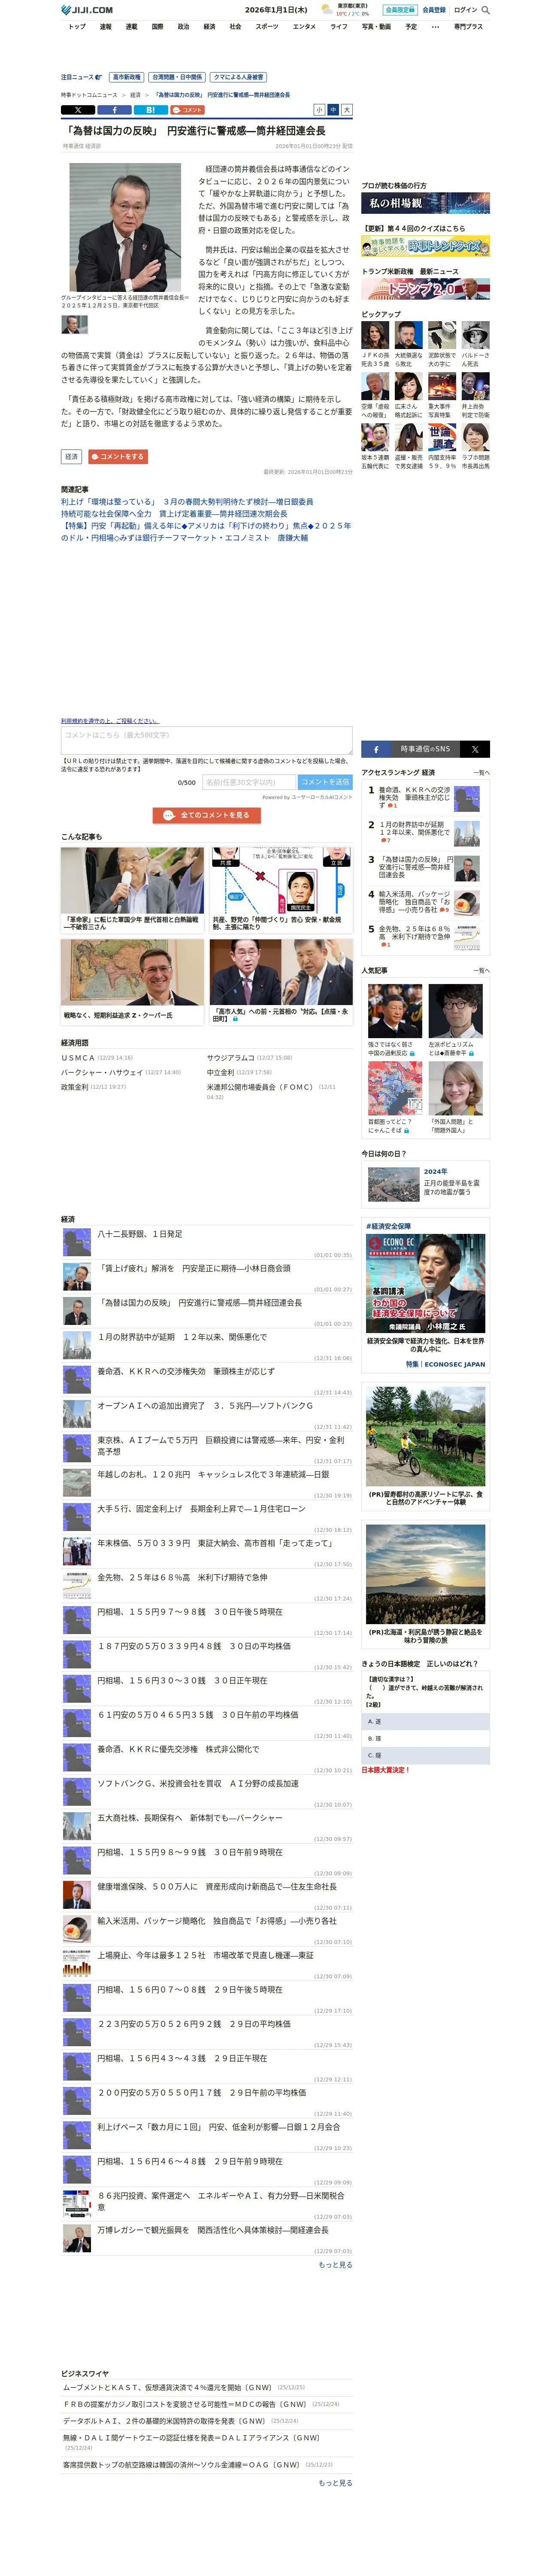Set font size to 中
The height and width of the screenshot is (2576, 551).
pyautogui.click(x=333, y=110)
